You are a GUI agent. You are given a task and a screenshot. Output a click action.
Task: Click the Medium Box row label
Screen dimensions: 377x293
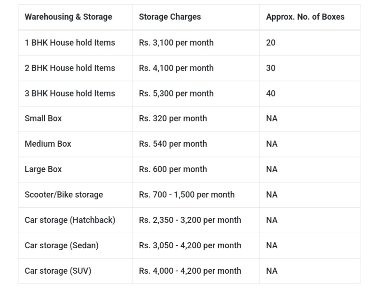[x=48, y=144]
